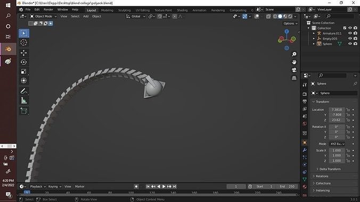This screenshot has height=202, width=360.
Task: Toggle visibility of Empty.005 in outliner
Action: click(350, 38)
